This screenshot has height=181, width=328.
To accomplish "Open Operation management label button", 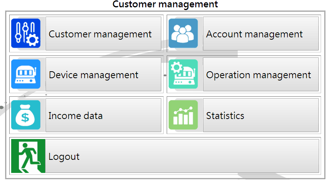I will [260, 74].
